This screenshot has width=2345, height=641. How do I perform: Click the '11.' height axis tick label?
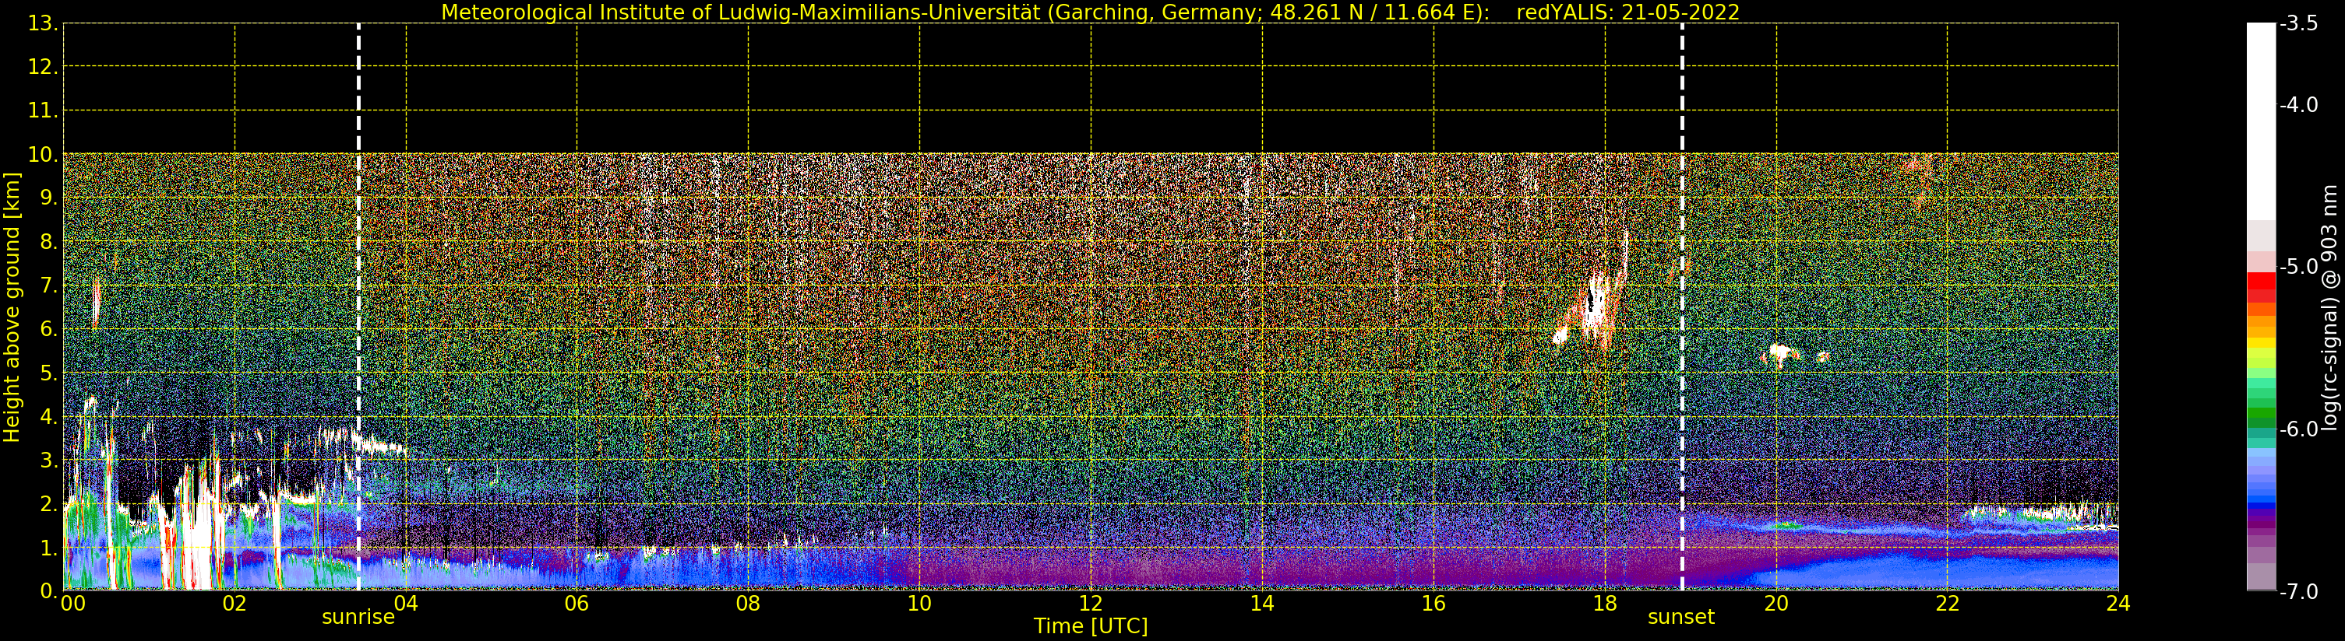43,111
